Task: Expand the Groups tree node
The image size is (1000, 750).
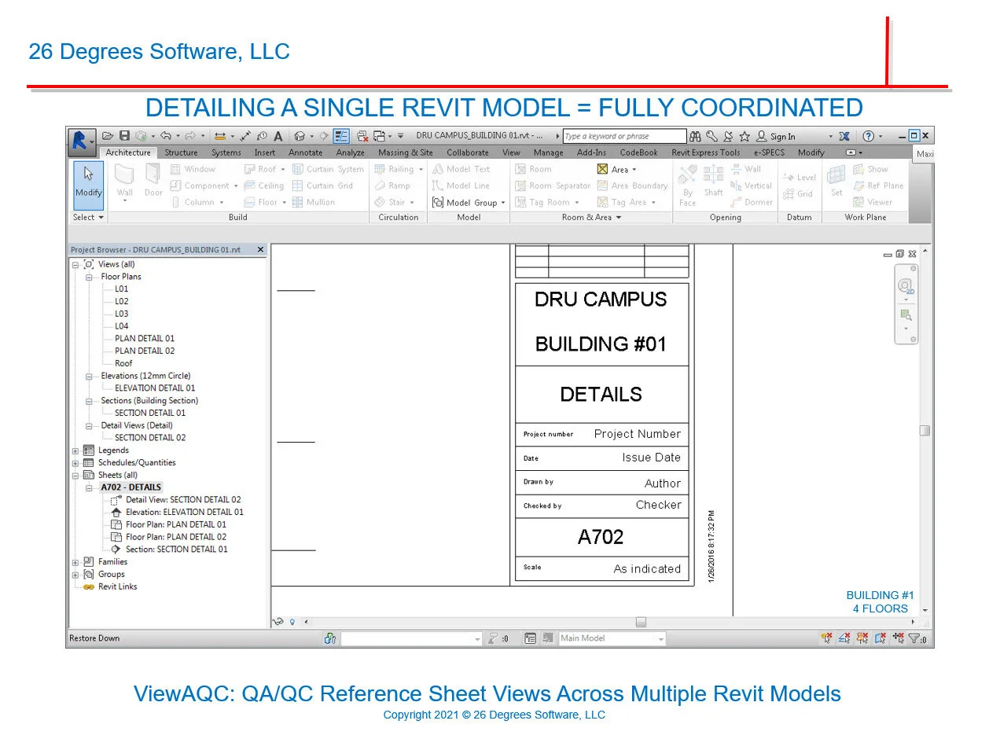Action: pos(76,575)
